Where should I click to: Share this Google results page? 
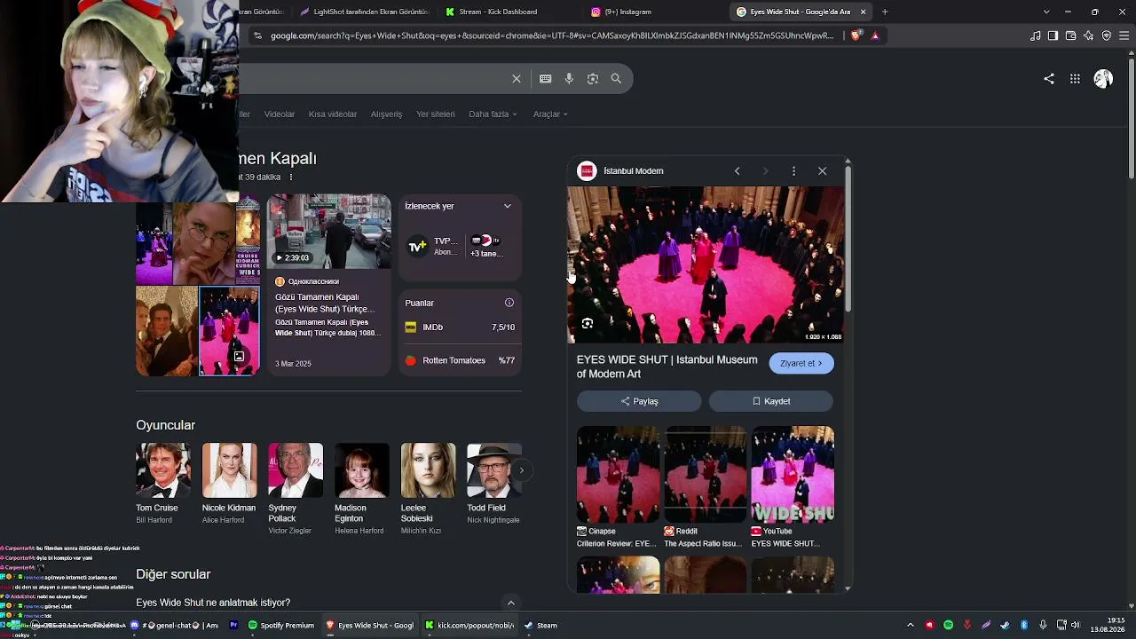click(1049, 78)
